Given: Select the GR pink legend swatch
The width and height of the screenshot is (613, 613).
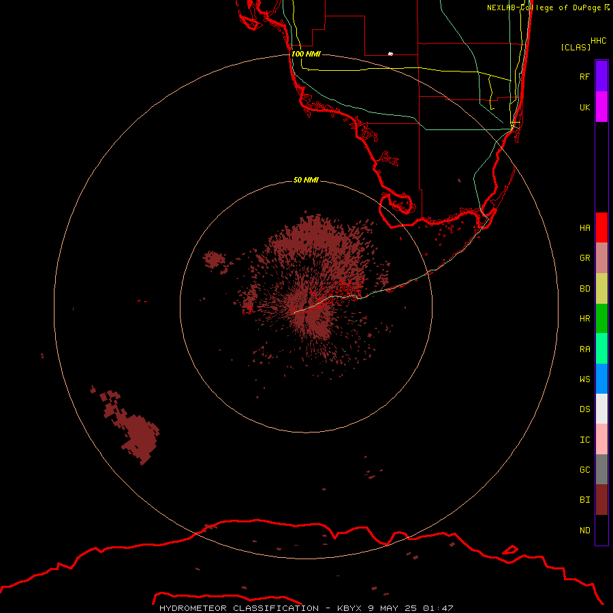Looking at the screenshot, I should coord(601,258).
